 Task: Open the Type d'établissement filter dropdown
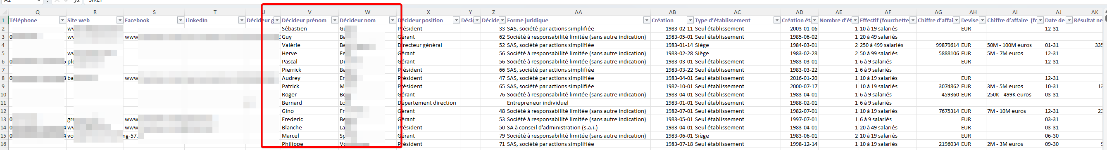point(776,21)
